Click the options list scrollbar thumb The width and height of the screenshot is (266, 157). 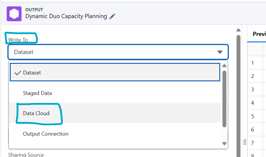pyautogui.click(x=224, y=98)
